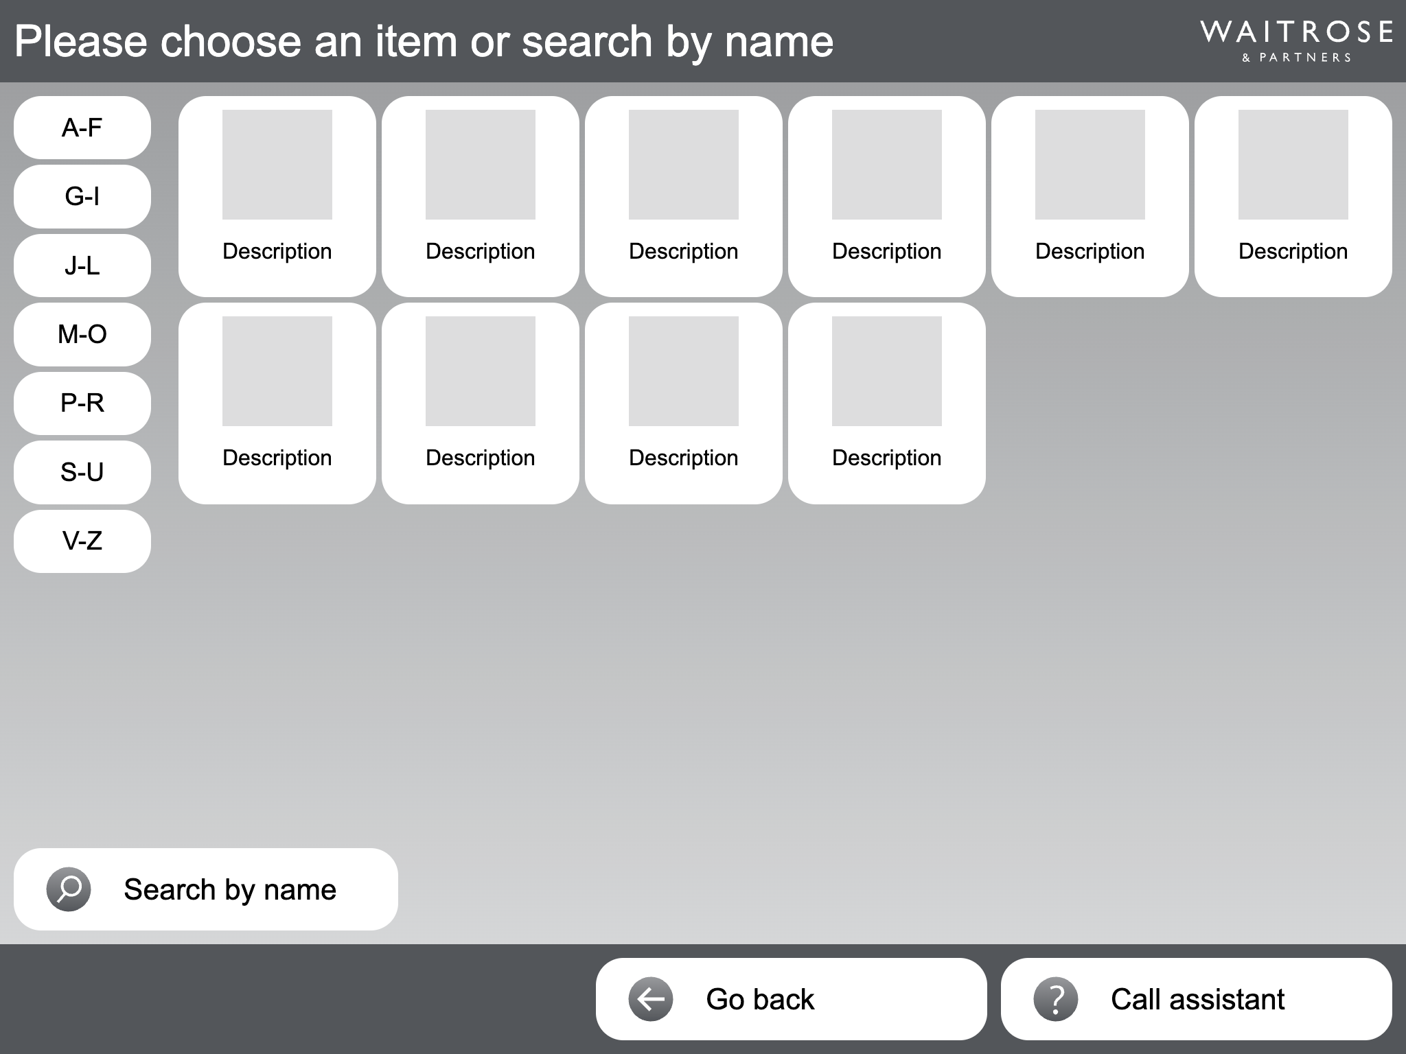Click the magnifying glass search icon
Image resolution: width=1406 pixels, height=1054 pixels.
click(x=69, y=889)
